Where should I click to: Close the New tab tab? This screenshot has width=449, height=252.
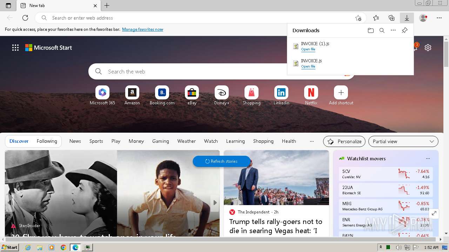tap(95, 6)
